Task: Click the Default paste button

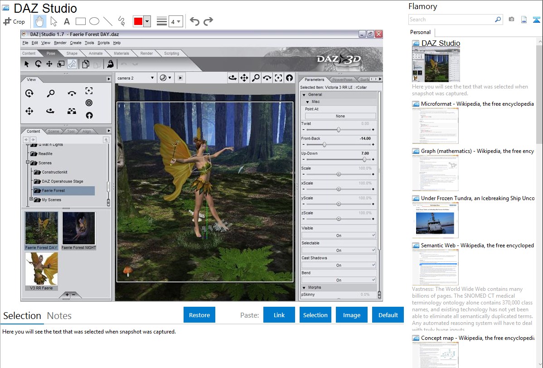Action: pos(388,315)
